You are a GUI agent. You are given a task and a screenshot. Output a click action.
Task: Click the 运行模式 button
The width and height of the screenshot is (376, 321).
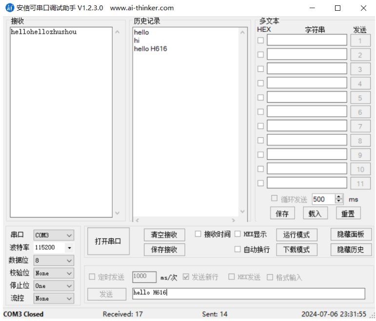pos(297,235)
